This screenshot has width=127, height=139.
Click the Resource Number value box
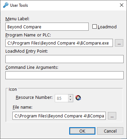click(61, 98)
